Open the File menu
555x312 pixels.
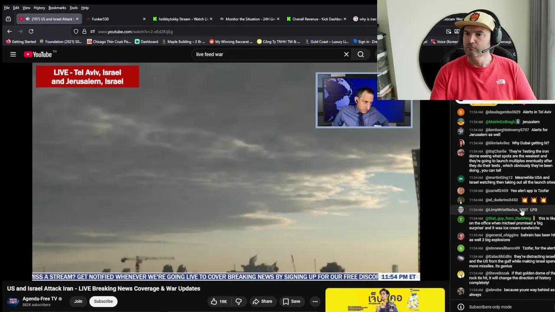7,8
